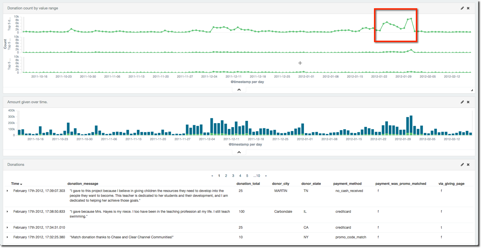The width and height of the screenshot is (481, 248).
Task: Click the donation_total column header
Action: pyautogui.click(x=248, y=184)
